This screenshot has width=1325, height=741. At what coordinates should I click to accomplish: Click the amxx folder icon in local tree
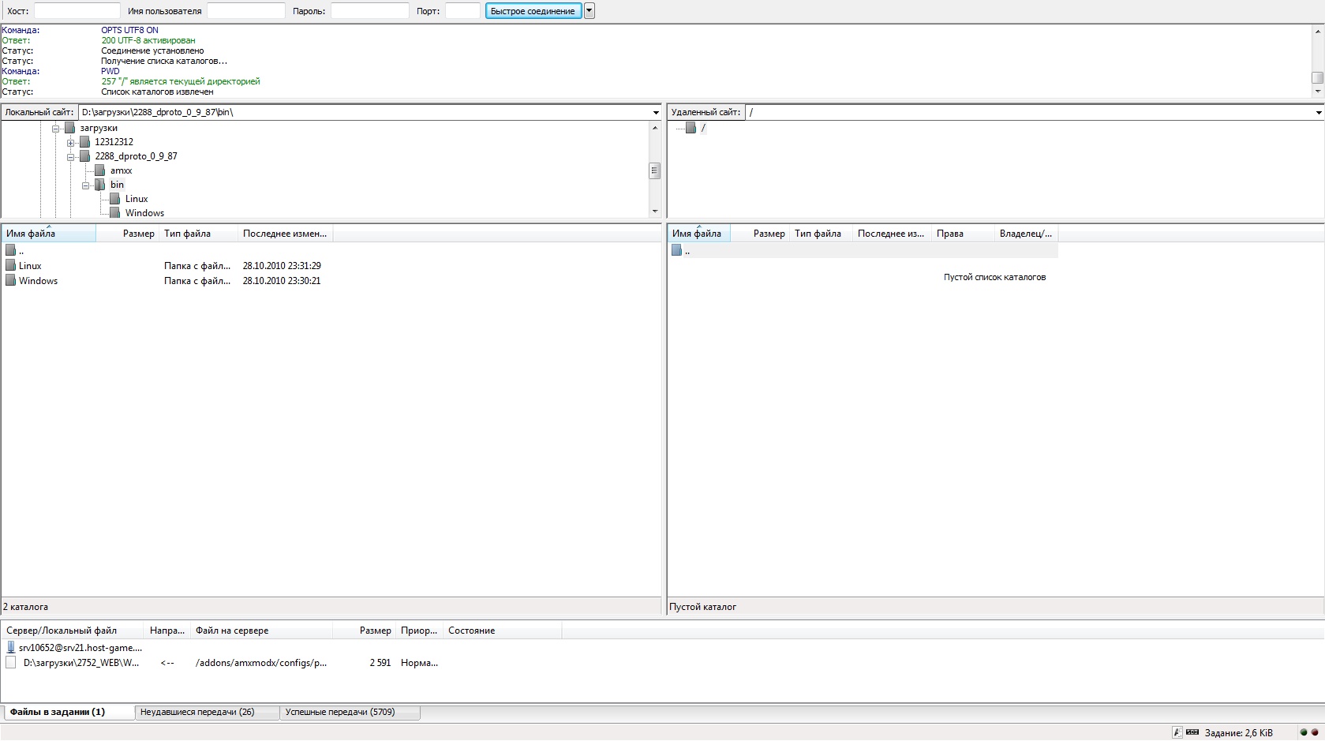100,170
